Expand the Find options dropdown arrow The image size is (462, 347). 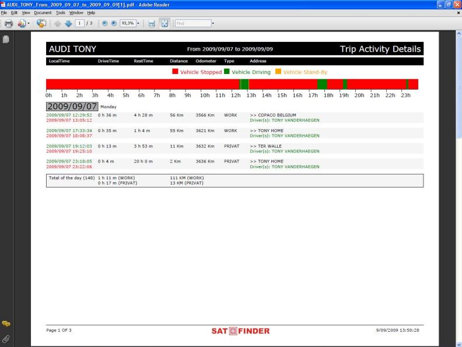coord(213,23)
